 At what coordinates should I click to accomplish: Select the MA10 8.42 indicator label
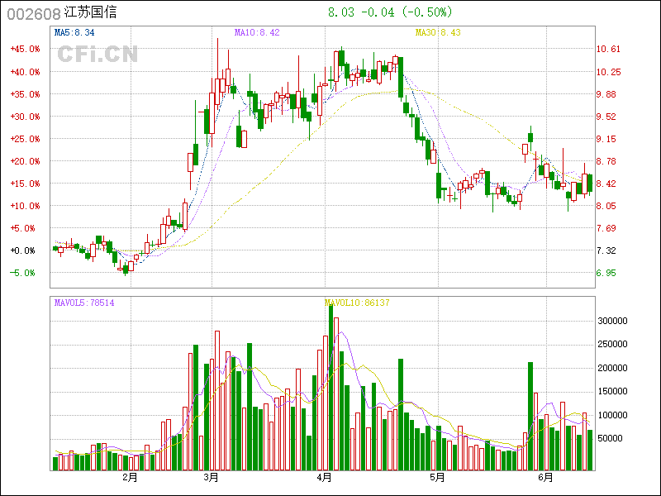(x=257, y=32)
